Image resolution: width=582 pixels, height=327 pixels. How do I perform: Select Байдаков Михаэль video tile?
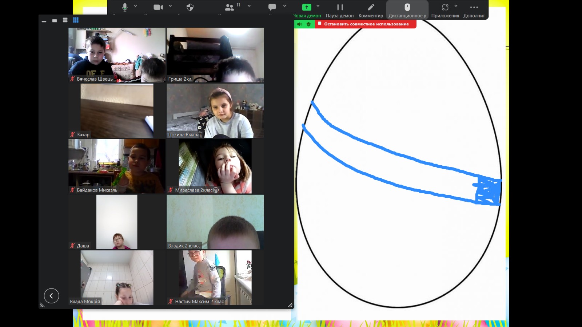click(117, 166)
